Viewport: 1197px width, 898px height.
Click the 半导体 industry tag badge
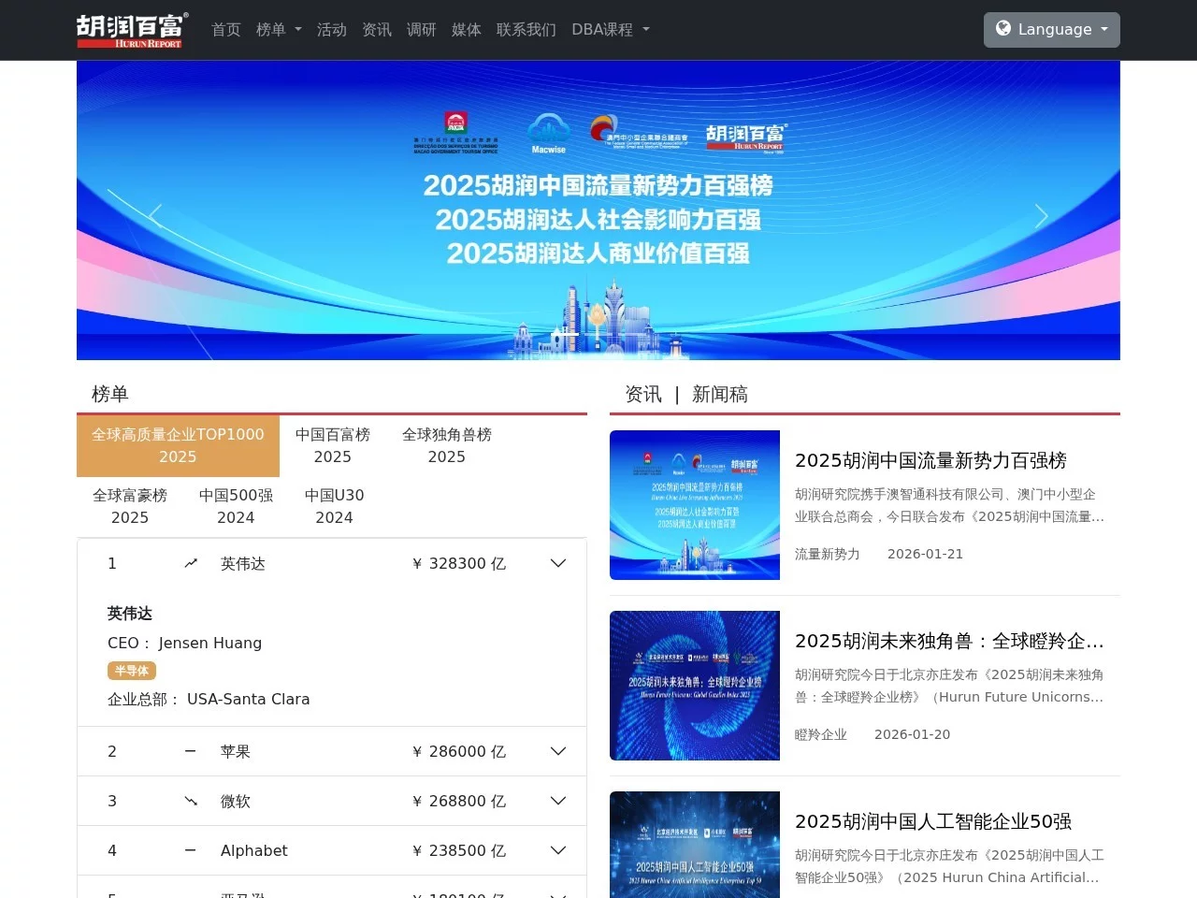click(x=132, y=671)
